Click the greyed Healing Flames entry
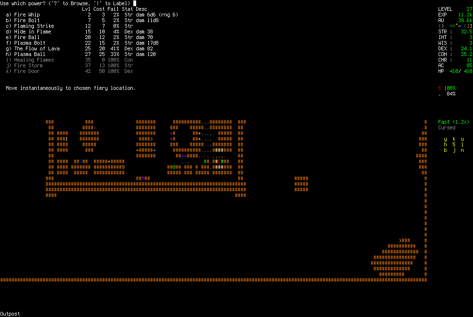Viewport: 473px width, 317px height. tap(69, 60)
